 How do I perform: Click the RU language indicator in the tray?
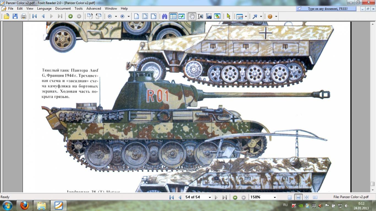(x=285, y=205)
